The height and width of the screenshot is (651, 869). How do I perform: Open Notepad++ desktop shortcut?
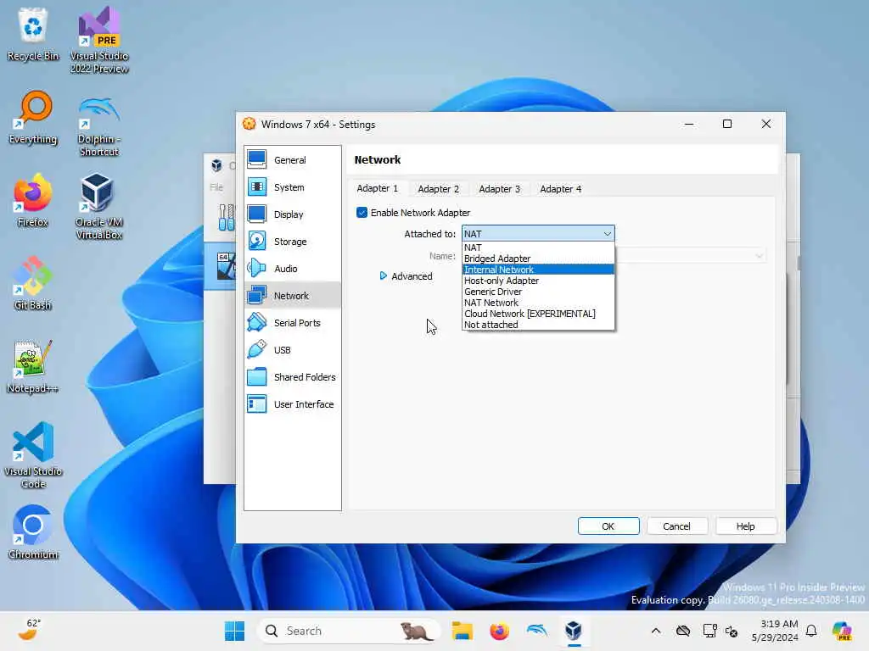pyautogui.click(x=33, y=366)
